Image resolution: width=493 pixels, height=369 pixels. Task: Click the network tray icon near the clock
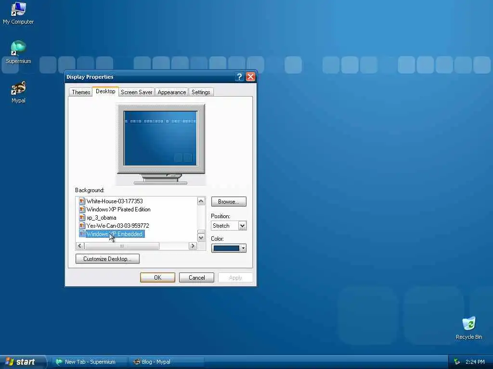click(x=457, y=362)
